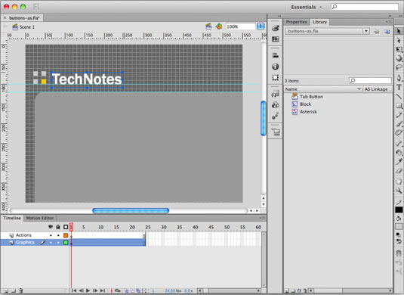Screen dimensions: 404x295
Task: Switch to the Properties tab
Action: [x=296, y=22]
